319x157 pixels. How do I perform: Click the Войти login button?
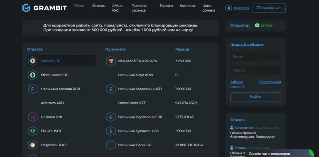255,97
